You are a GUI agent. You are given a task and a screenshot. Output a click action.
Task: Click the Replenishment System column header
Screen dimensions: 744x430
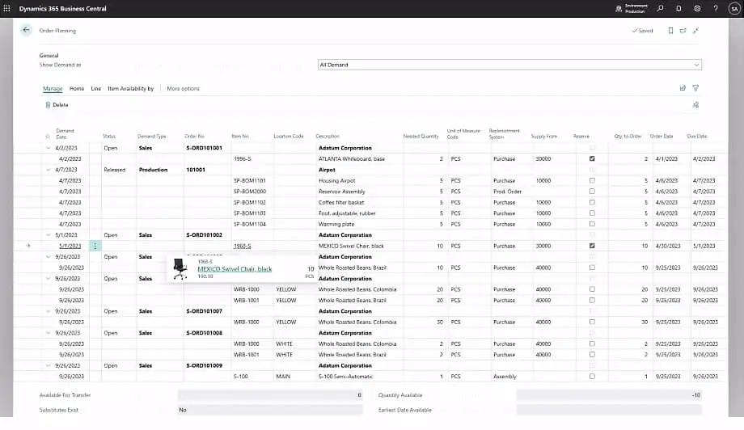pyautogui.click(x=505, y=133)
